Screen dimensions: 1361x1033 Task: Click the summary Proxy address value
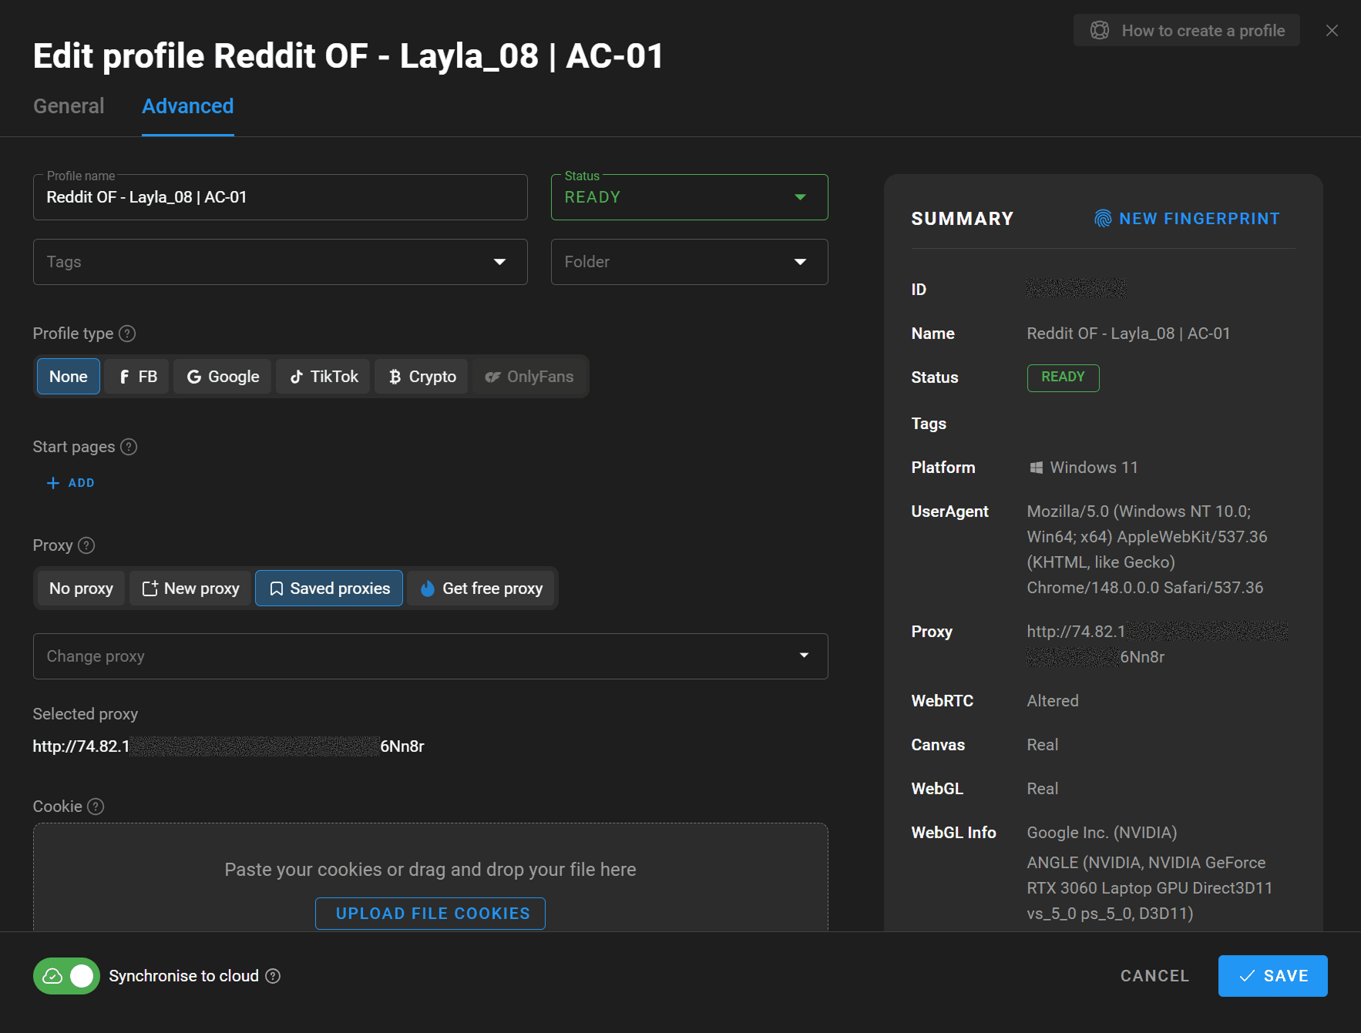coord(1156,644)
